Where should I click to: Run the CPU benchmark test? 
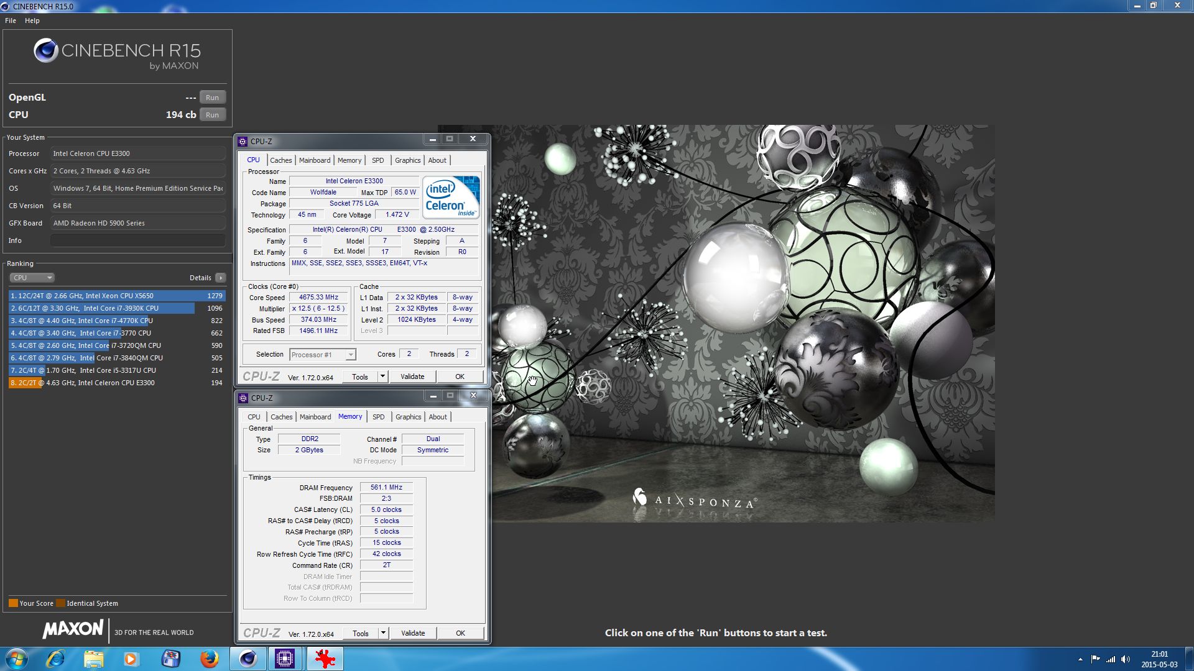coord(212,115)
